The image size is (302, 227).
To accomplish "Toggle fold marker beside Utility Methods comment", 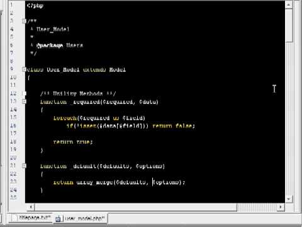I will click(x=24, y=93).
